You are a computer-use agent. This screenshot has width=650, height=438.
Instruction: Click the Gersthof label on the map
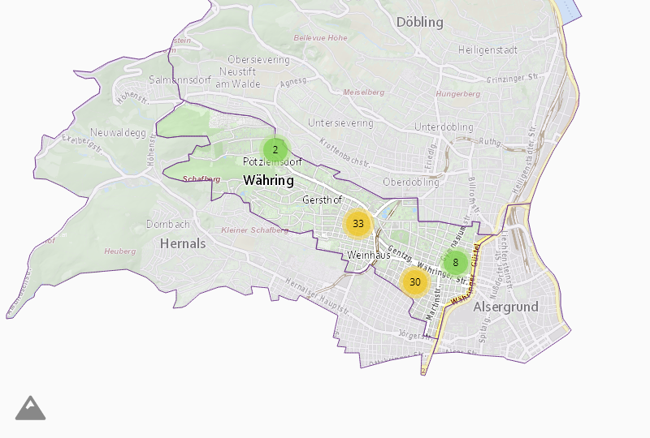coord(322,200)
